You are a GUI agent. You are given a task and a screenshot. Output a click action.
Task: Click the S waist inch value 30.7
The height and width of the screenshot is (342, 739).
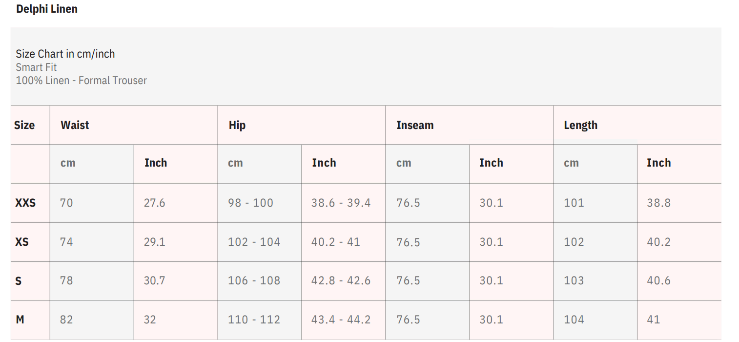tap(154, 281)
